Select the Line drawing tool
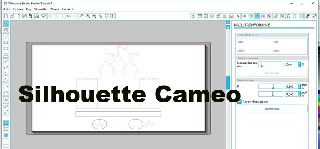This screenshot has width=320, height=149. tap(6, 37)
